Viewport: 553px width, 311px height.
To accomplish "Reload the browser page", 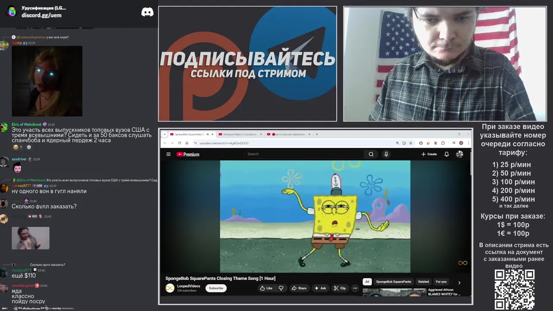I will point(179,143).
